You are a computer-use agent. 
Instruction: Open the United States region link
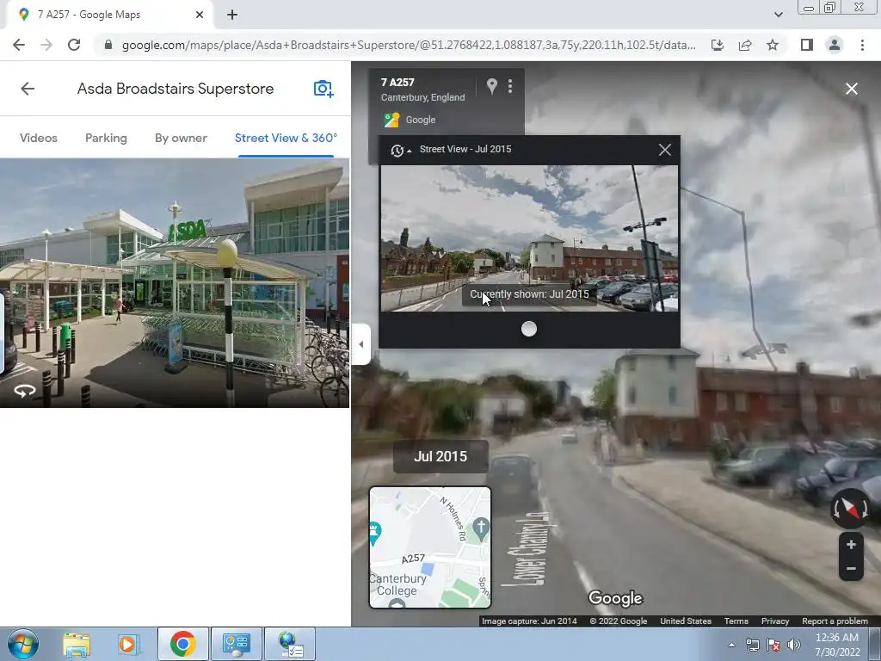(x=686, y=621)
